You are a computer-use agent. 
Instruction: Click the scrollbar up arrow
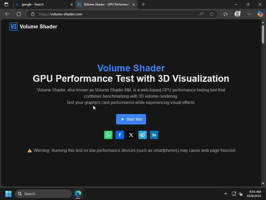click(x=263, y=22)
